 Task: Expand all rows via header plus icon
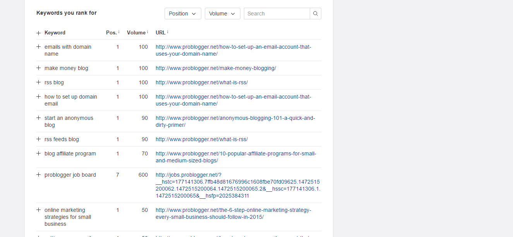[x=38, y=33]
